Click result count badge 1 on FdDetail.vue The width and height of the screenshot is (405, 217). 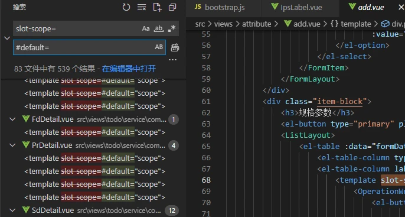click(x=174, y=119)
